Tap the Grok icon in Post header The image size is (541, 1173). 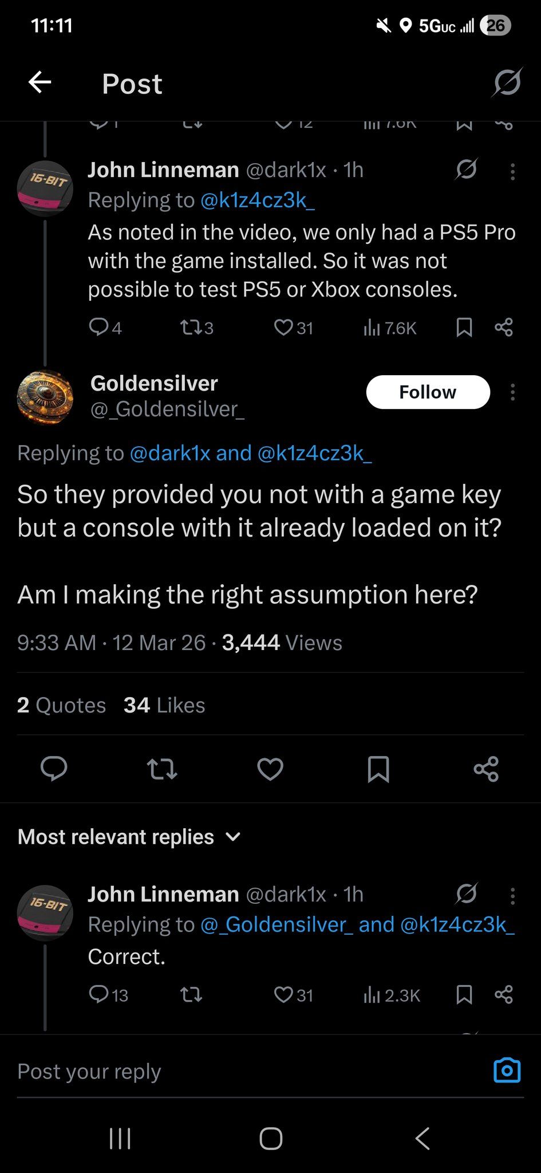click(507, 82)
